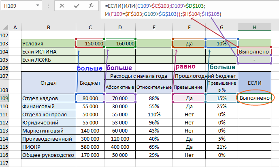Click the 80 000 budget cell
Image resolution: width=279 pixels, height=167 pixels.
(x=90, y=98)
